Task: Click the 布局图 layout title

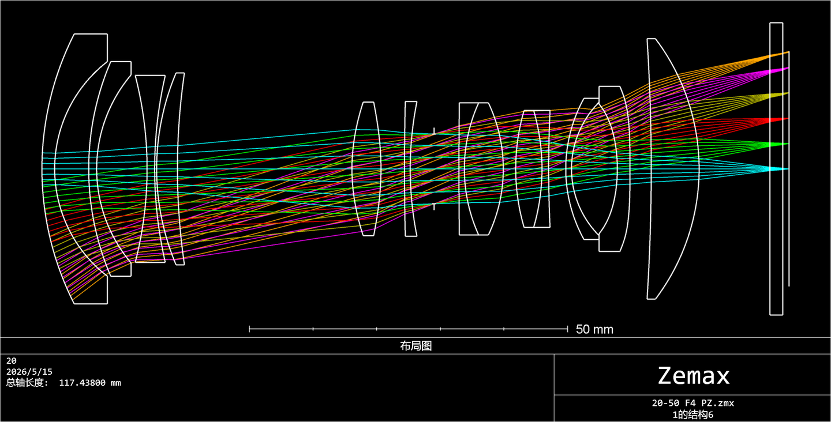Action: click(416, 346)
